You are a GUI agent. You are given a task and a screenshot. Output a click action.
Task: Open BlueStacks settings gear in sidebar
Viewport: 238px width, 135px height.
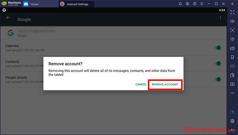(232, 121)
